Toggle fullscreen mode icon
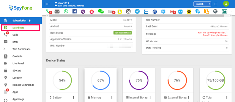This screenshot has width=235, height=102. coord(216,4)
